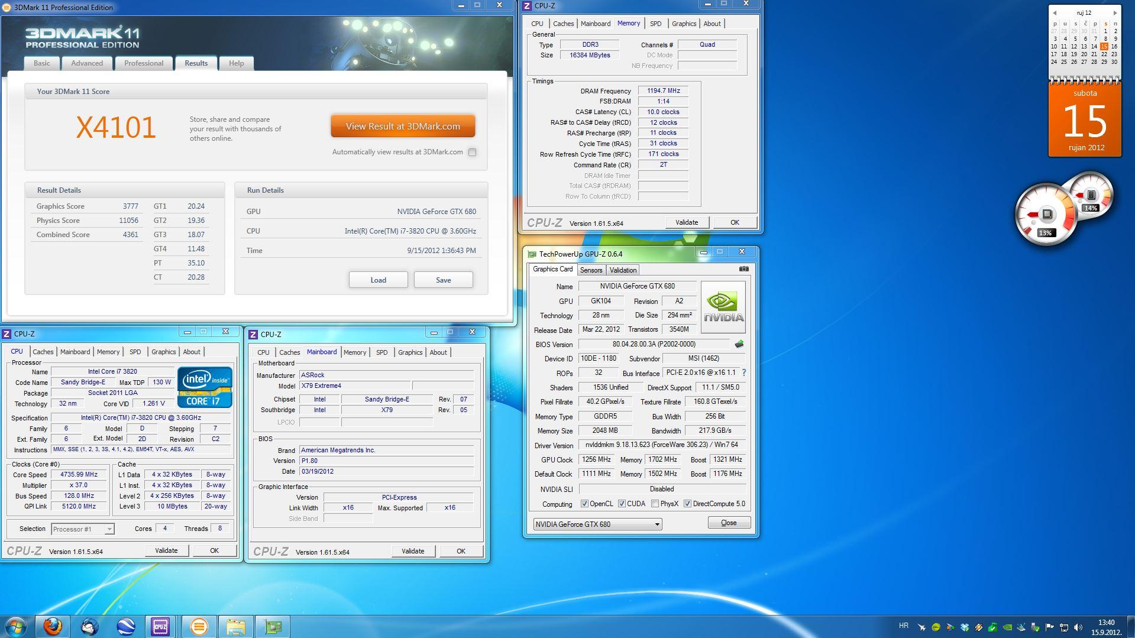Toggle the CUDA checkbox in GPU-Z
Viewport: 1135px width, 638px height.
622,504
